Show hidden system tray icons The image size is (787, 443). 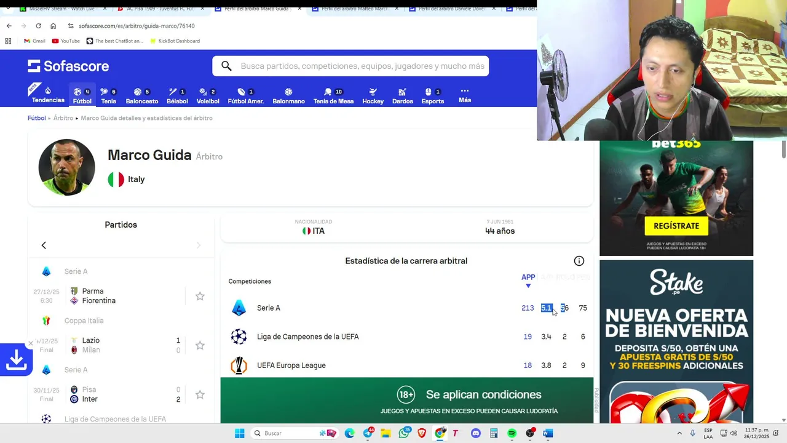coord(679,433)
